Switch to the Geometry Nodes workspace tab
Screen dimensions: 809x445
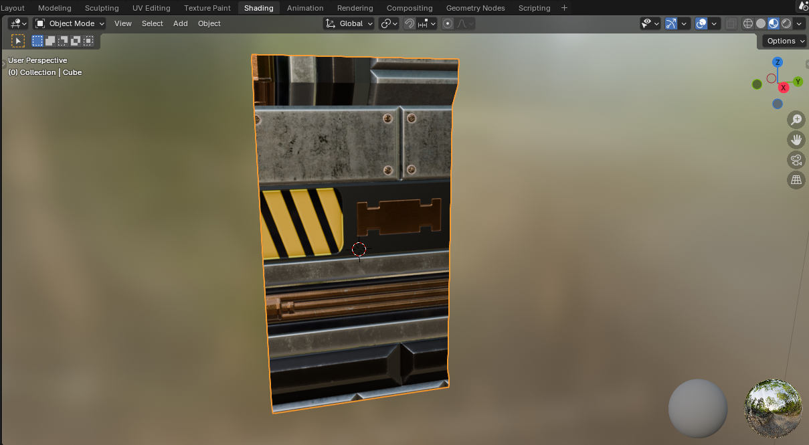(476, 8)
